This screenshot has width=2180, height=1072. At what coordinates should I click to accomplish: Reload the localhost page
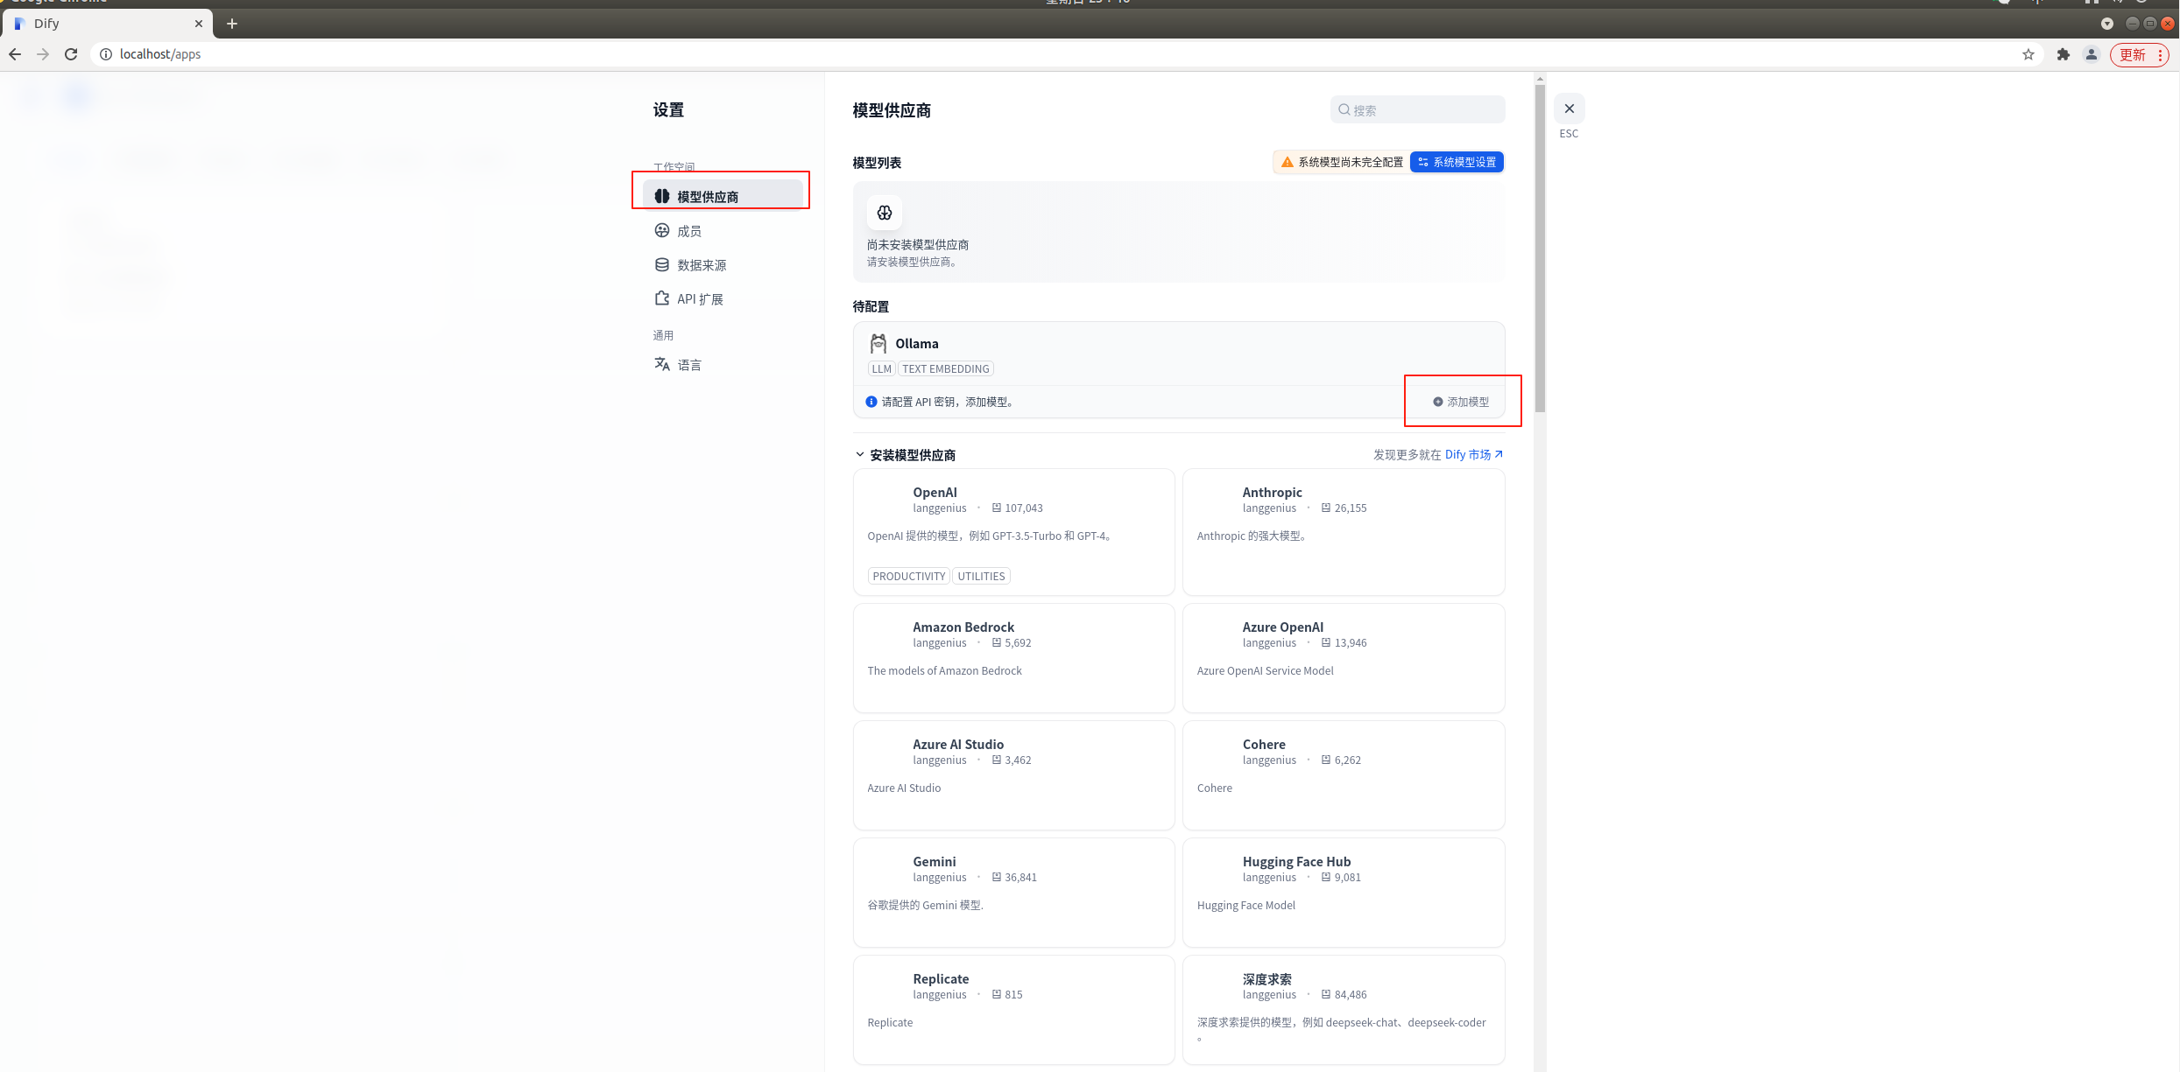pos(71,54)
